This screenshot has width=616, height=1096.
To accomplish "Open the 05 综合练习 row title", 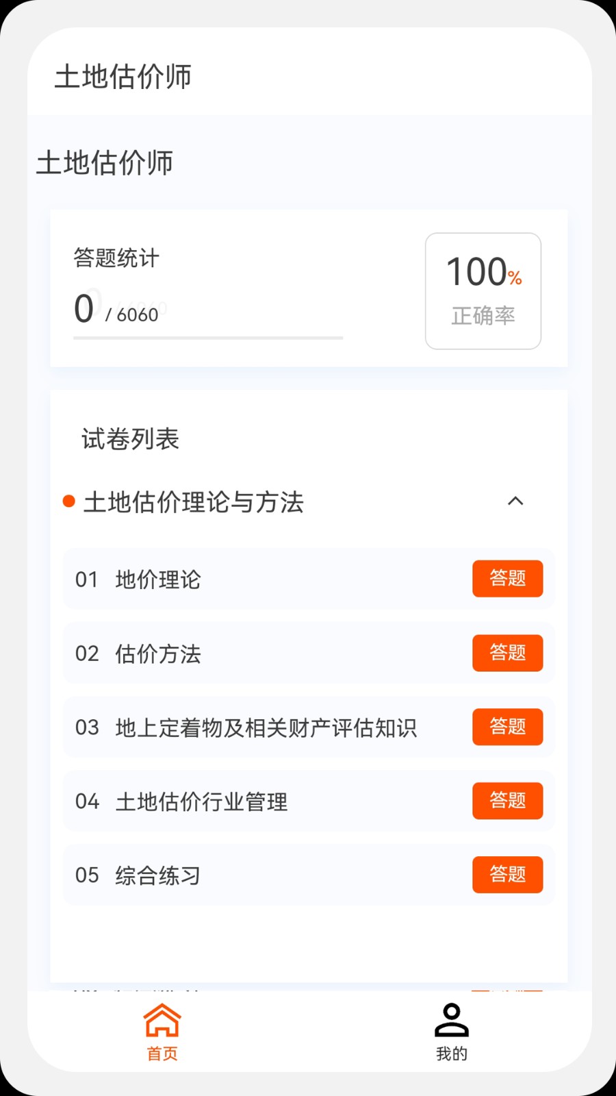I will (x=158, y=875).
